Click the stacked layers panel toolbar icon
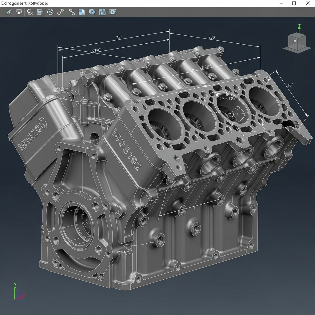Viewport: 315px width, 315px height. [40, 12]
